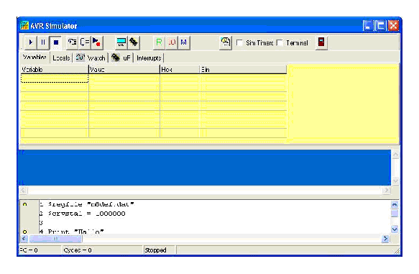Open the blue M memory icon
Image resolution: width=419 pixels, height=274 pixels.
click(183, 42)
